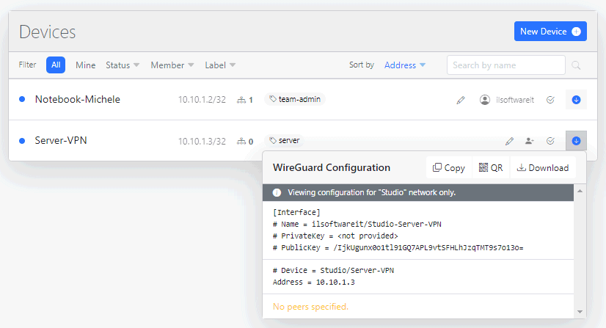Click peers icon in Server-VPN row
Screen dimensions: 606x328
[241, 142]
